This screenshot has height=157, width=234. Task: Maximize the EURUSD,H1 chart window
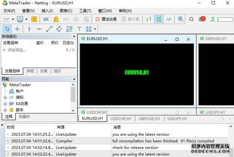tap(177, 39)
